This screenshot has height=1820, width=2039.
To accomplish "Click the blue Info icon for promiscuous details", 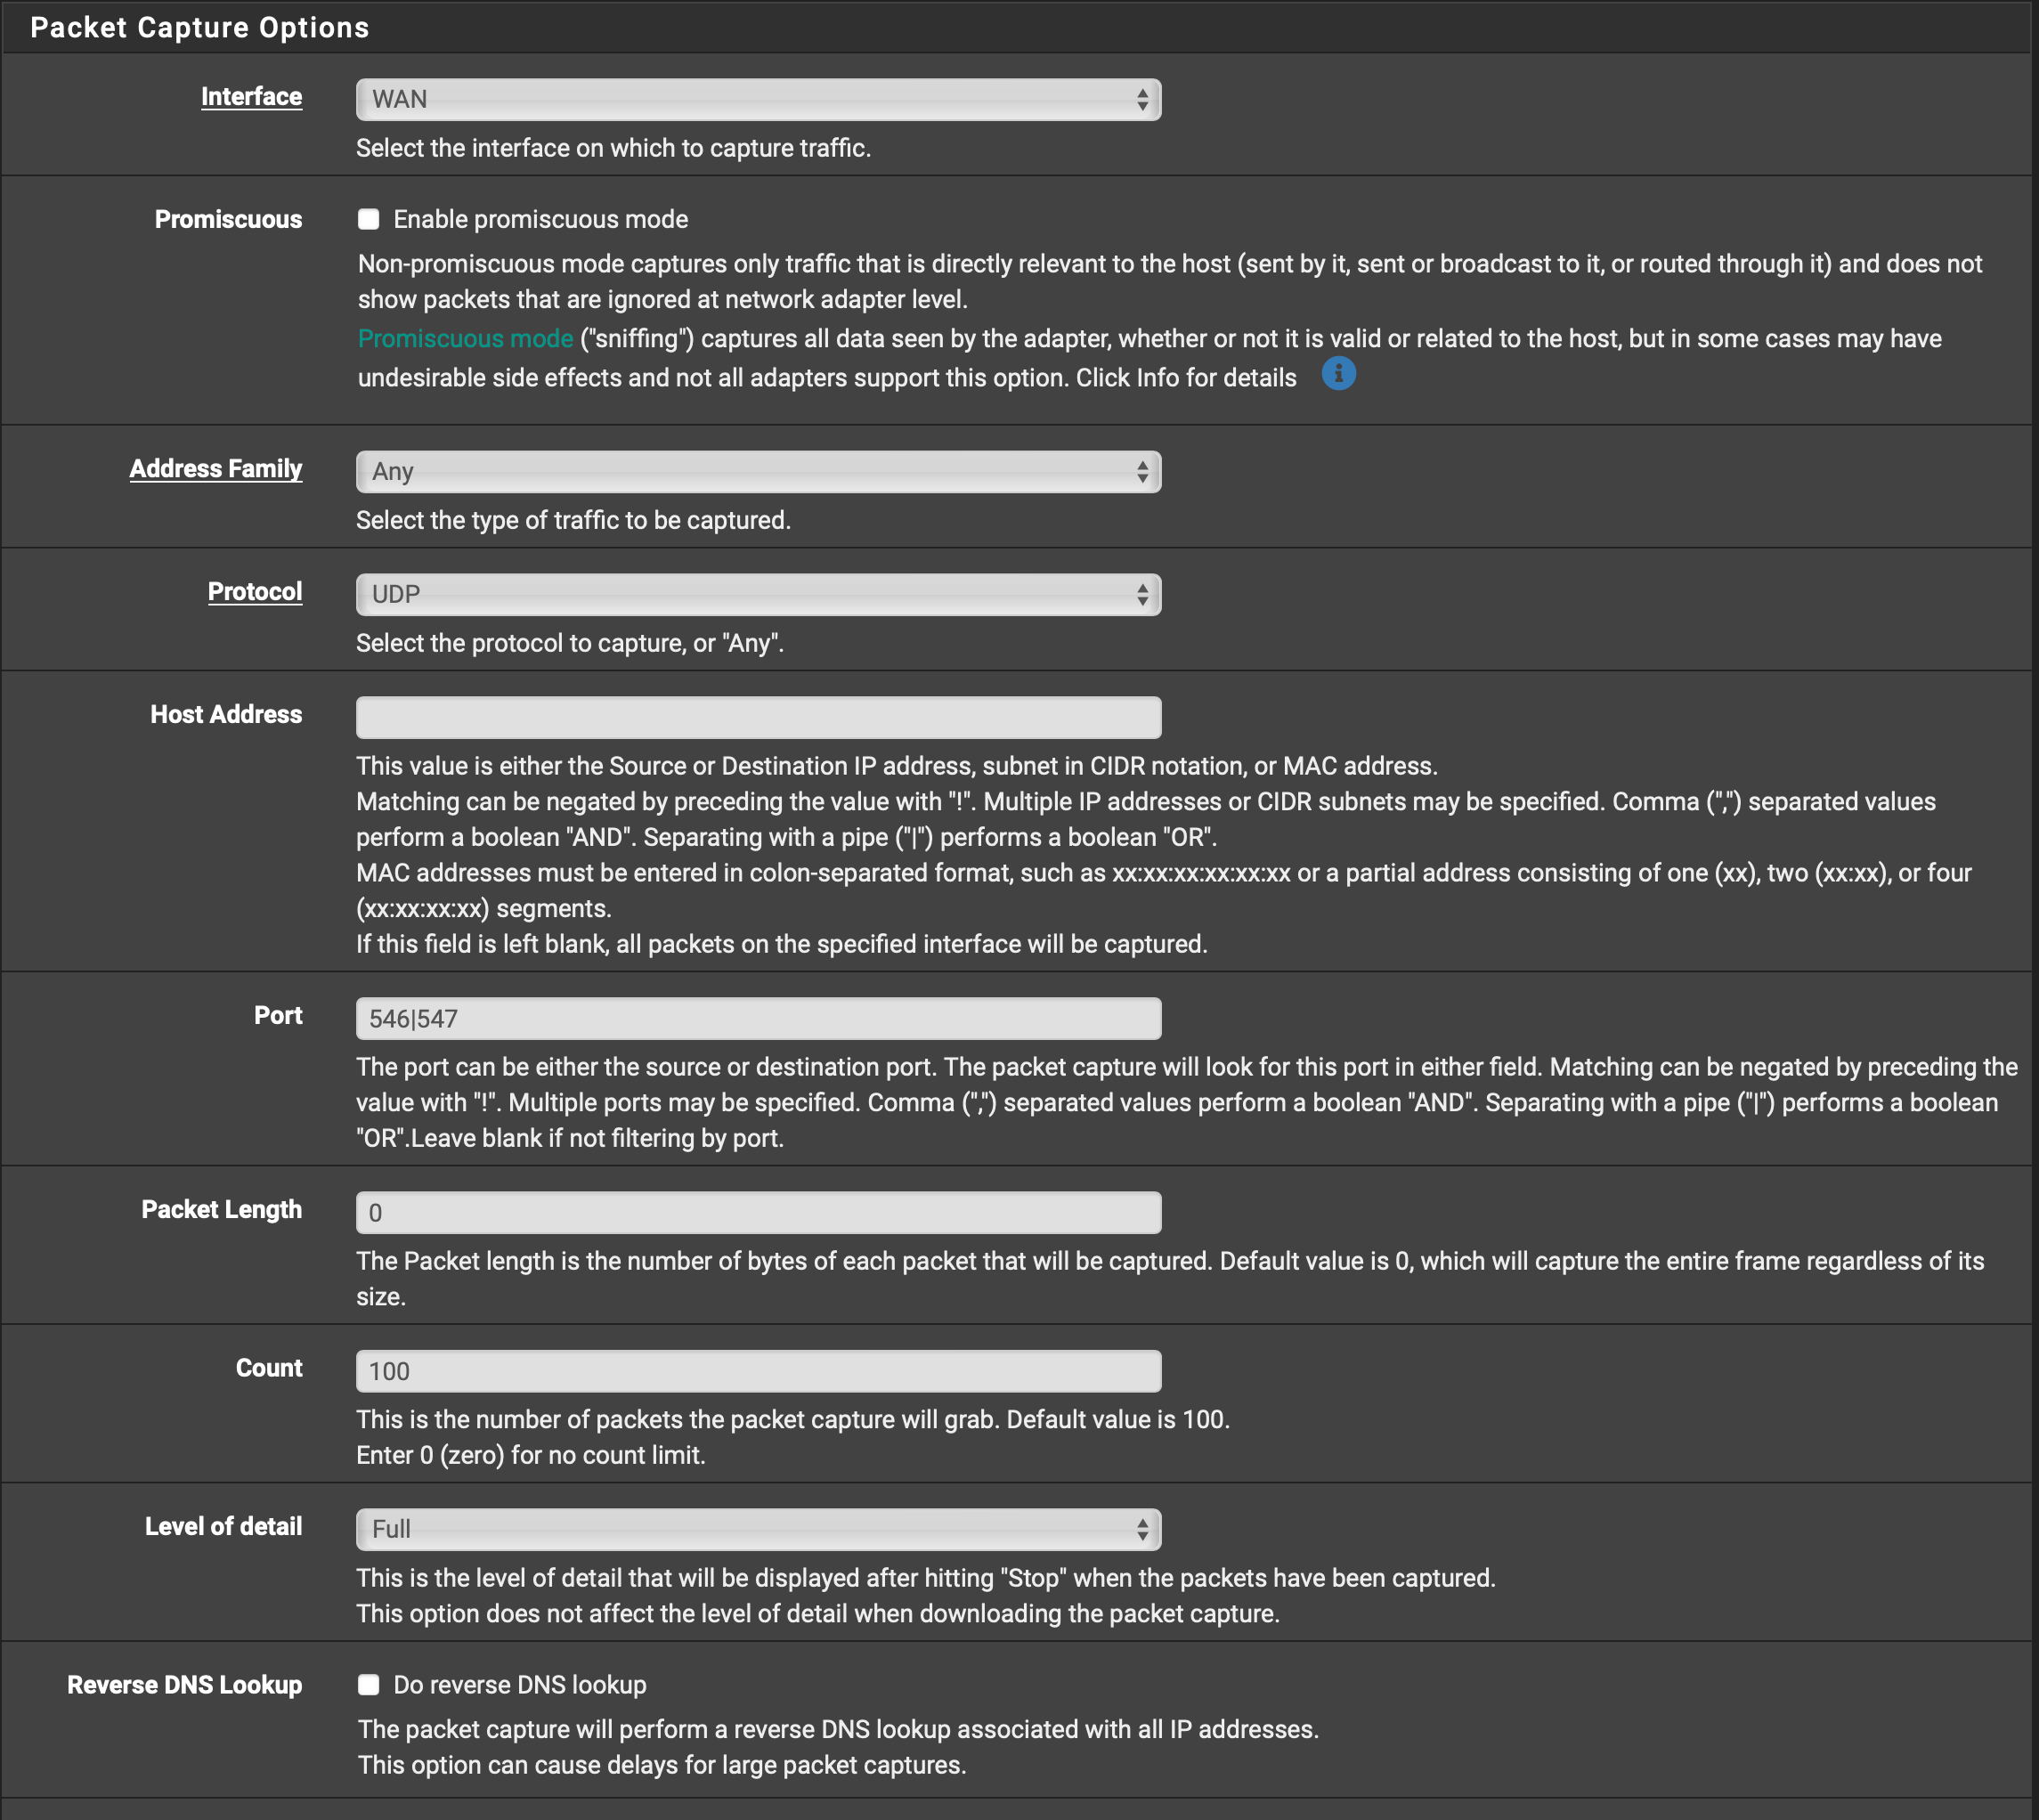I will (1338, 374).
